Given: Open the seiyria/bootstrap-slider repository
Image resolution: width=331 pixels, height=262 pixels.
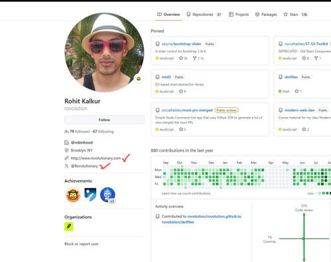Looking at the screenshot, I should point(181,44).
